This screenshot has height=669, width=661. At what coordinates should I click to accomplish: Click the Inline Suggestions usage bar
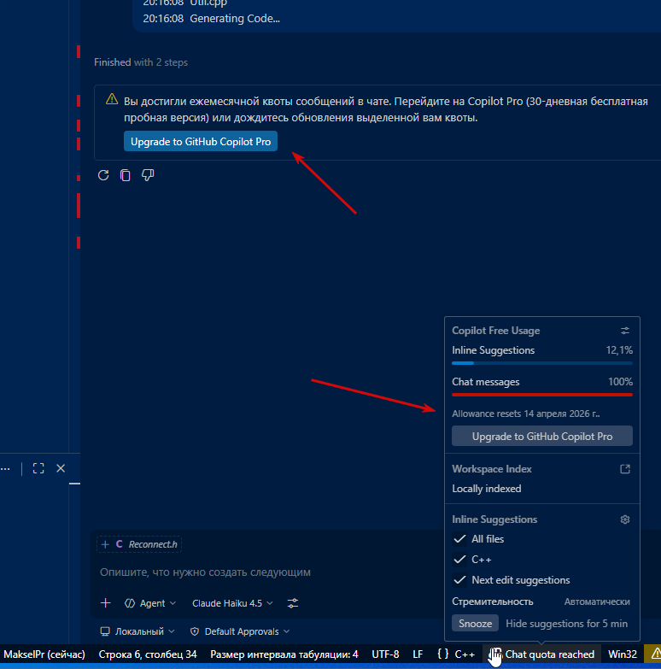click(x=542, y=363)
